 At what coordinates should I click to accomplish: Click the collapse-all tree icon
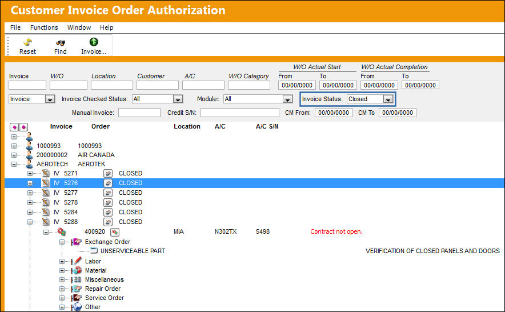pos(23,127)
